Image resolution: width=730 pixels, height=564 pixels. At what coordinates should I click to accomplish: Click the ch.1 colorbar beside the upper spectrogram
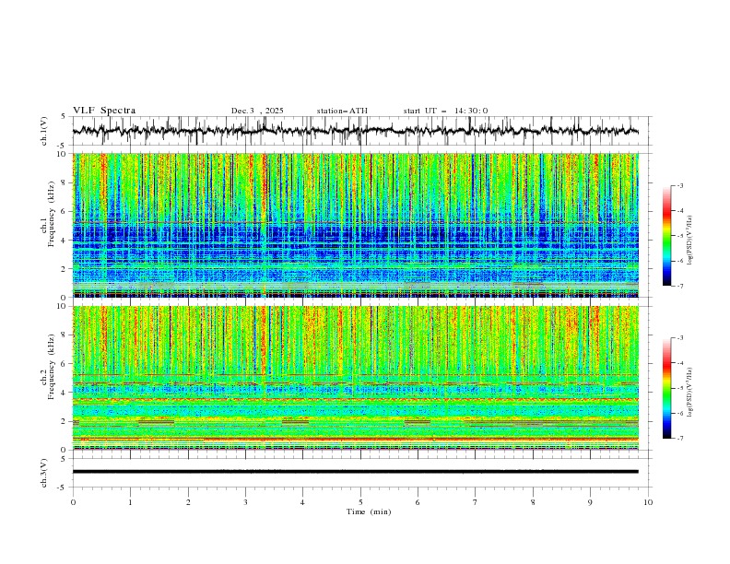[x=666, y=236]
